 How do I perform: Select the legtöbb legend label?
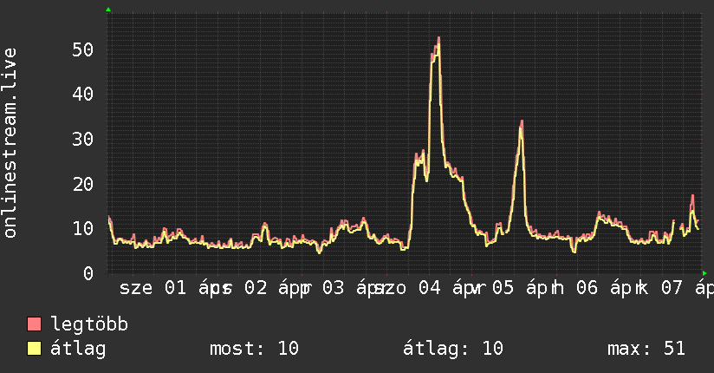[89, 324]
